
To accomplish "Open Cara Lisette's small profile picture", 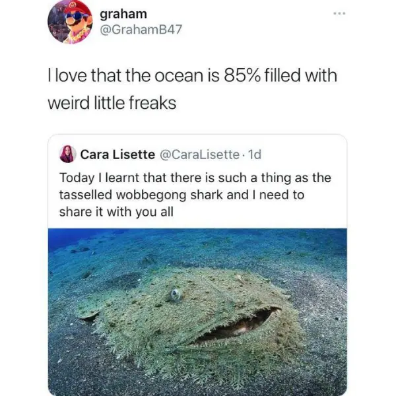I will (x=67, y=154).
